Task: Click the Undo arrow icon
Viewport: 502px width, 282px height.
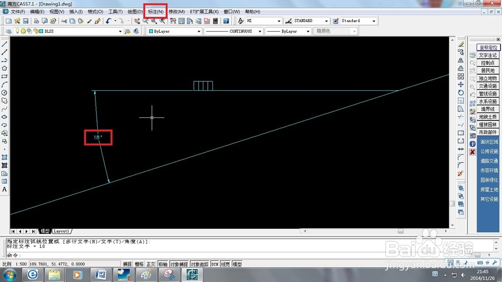Action: pos(108,21)
